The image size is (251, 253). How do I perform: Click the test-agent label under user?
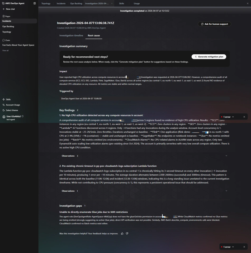(11, 120)
